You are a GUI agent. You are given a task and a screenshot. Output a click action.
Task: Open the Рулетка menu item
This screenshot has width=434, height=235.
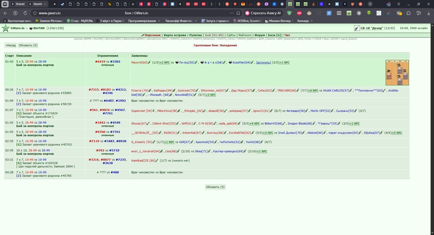pyautogui.click(x=195, y=35)
